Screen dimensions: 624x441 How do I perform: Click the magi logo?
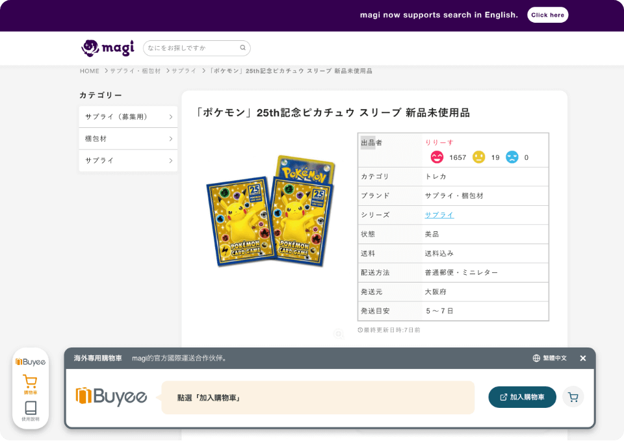click(x=108, y=48)
